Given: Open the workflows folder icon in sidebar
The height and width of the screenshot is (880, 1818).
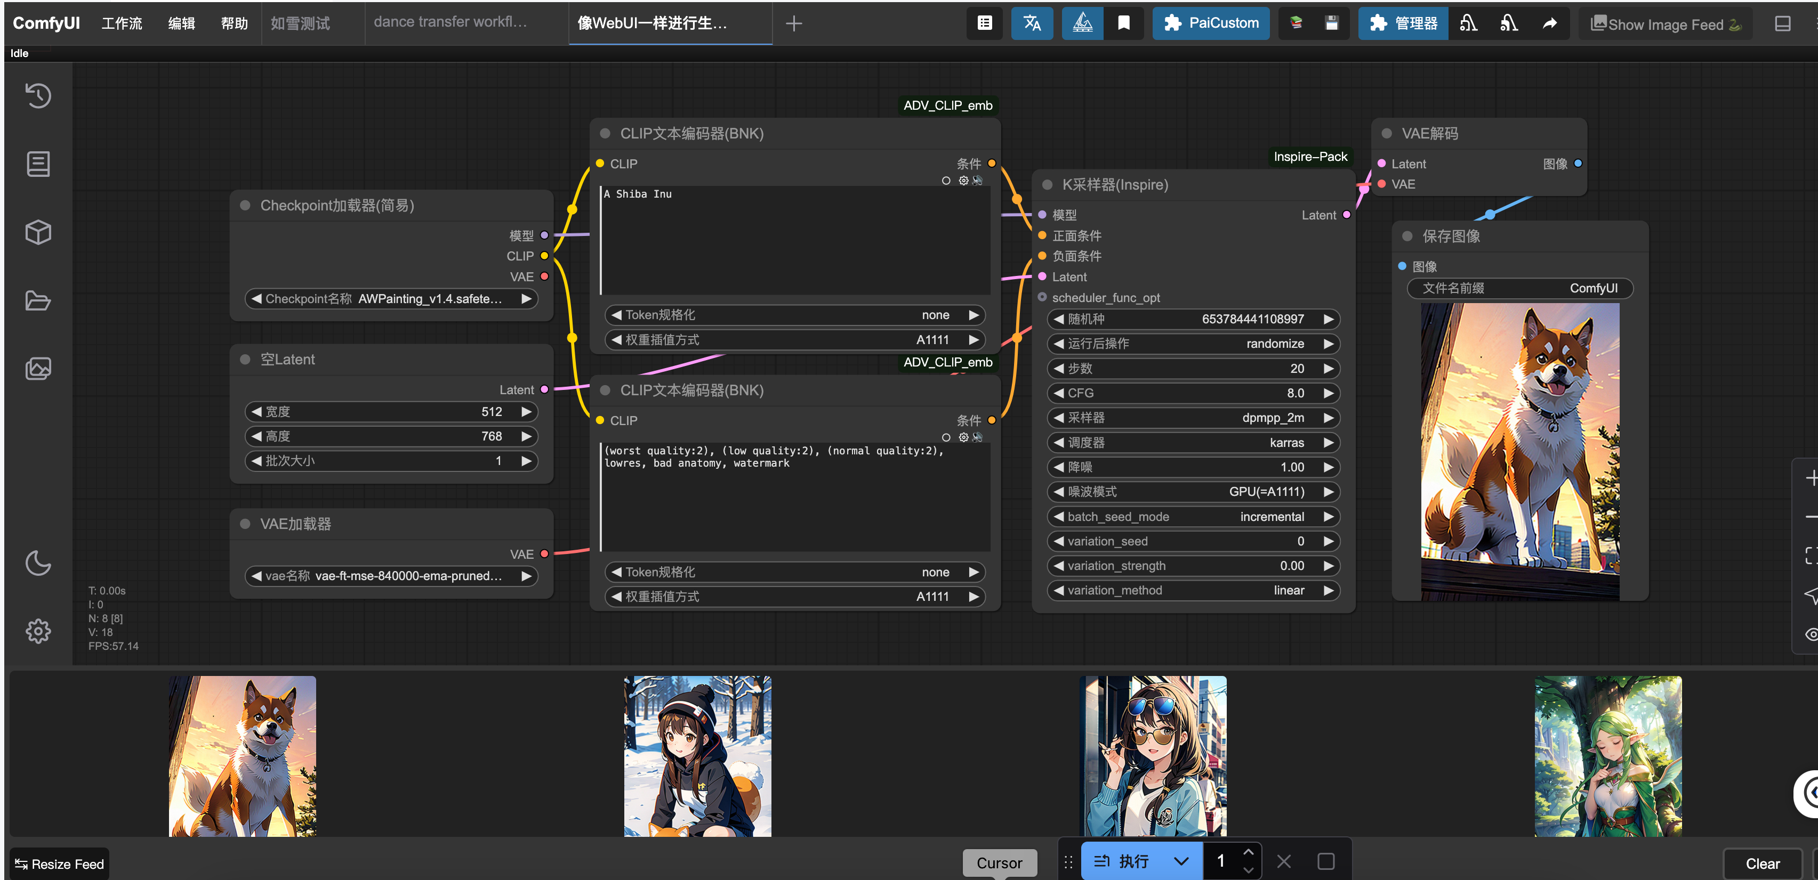Looking at the screenshot, I should [38, 300].
